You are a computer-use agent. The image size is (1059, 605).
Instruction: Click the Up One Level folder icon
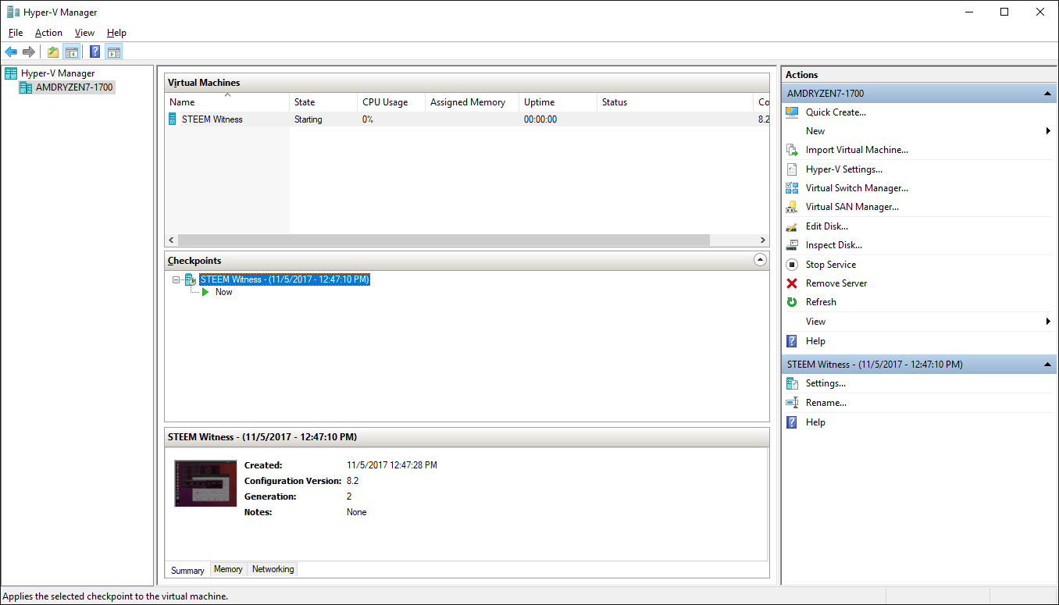(52, 52)
